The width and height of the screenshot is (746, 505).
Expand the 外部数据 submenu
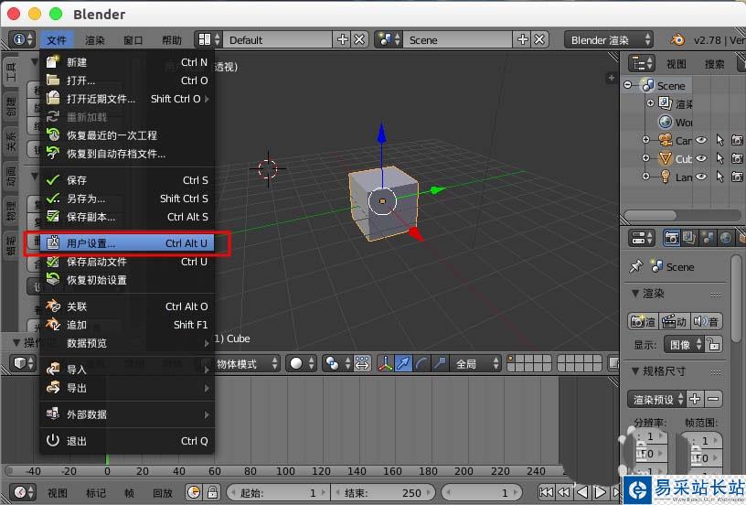tap(127, 414)
